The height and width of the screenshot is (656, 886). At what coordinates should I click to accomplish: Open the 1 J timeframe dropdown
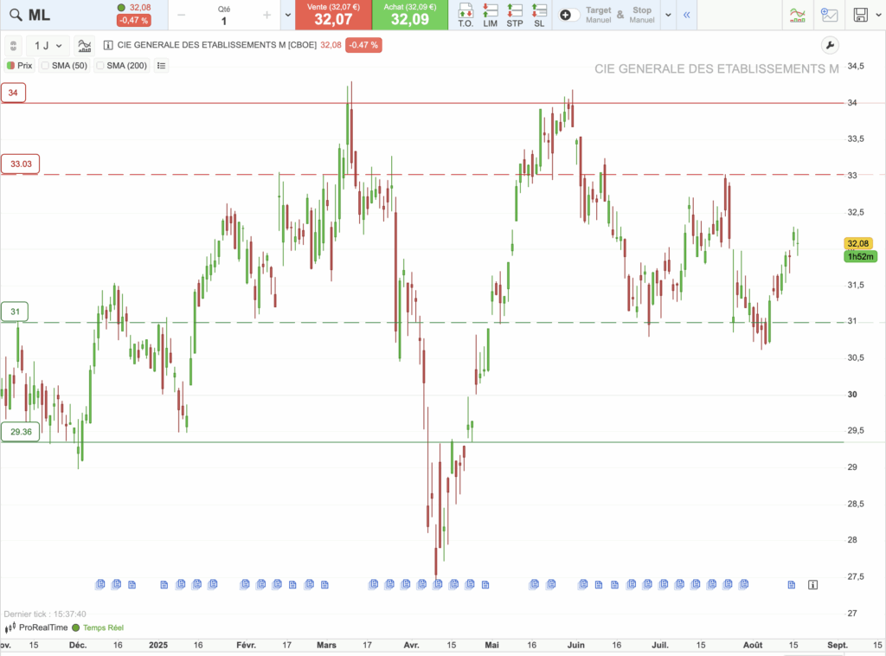pyautogui.click(x=48, y=45)
